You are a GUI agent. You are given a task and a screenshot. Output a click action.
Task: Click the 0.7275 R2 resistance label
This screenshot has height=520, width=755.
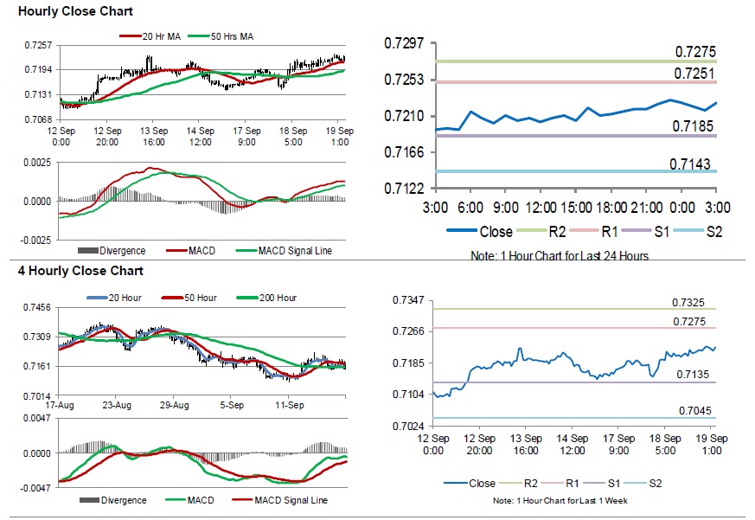pos(695,52)
